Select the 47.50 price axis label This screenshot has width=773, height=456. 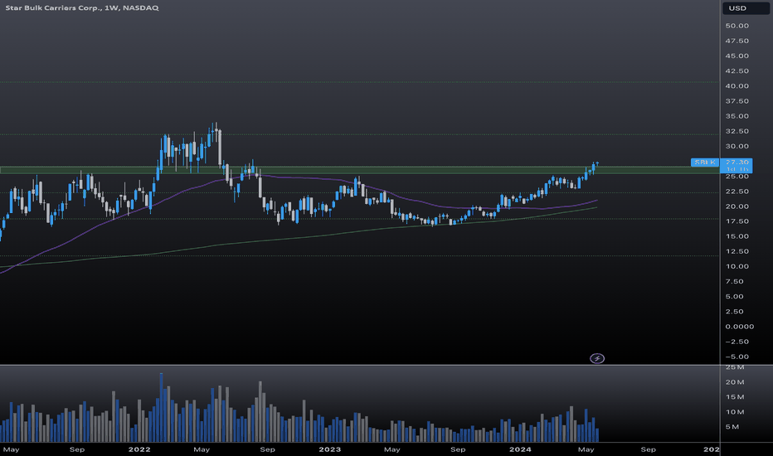coord(737,41)
